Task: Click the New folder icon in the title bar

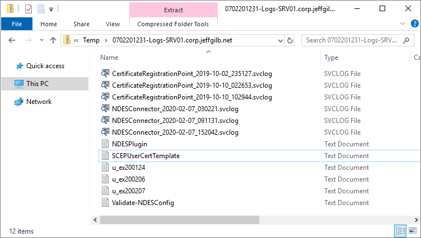Action: pos(41,9)
